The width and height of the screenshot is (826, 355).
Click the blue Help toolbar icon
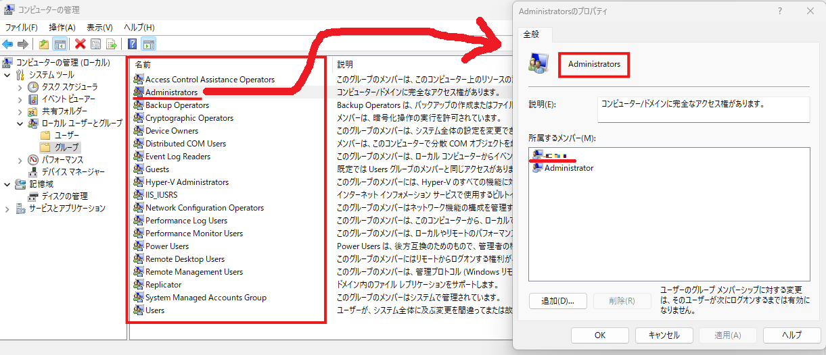click(x=133, y=45)
